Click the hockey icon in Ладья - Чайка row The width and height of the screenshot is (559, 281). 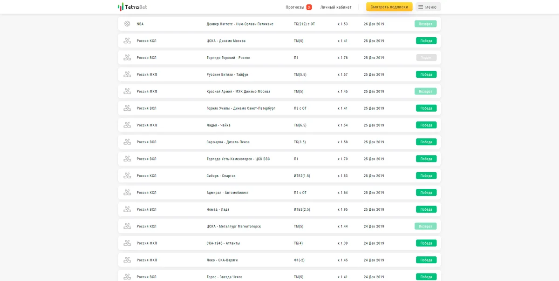coord(127,125)
